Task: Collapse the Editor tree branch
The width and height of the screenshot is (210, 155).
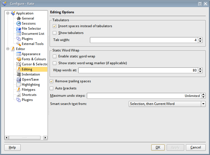Action: 8,49
